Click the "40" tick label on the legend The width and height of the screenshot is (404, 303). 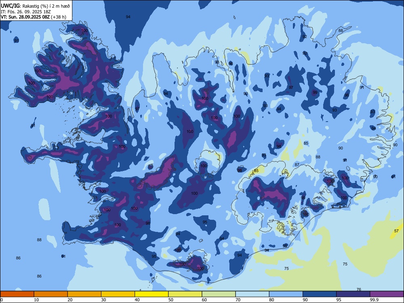click(x=137, y=300)
